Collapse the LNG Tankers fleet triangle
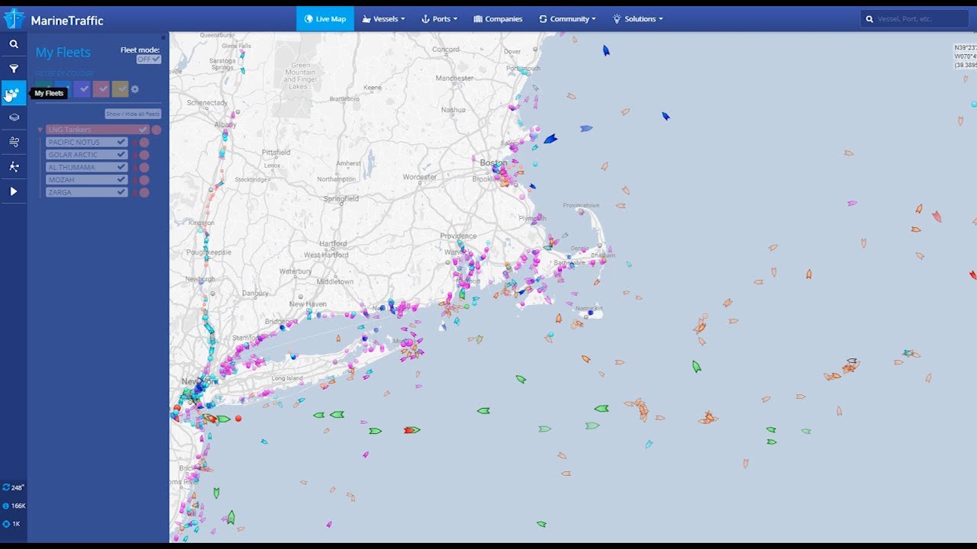This screenshot has width=977, height=549. [x=40, y=130]
